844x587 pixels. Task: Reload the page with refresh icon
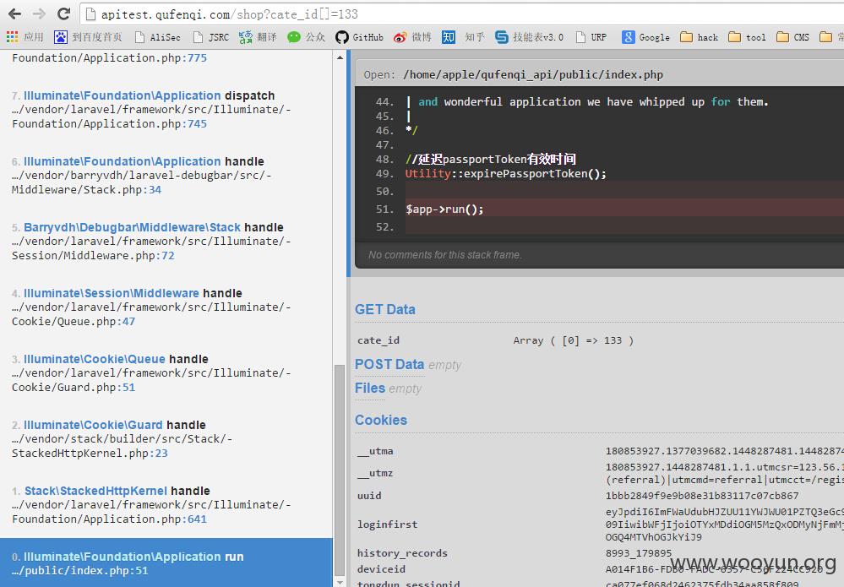64,14
